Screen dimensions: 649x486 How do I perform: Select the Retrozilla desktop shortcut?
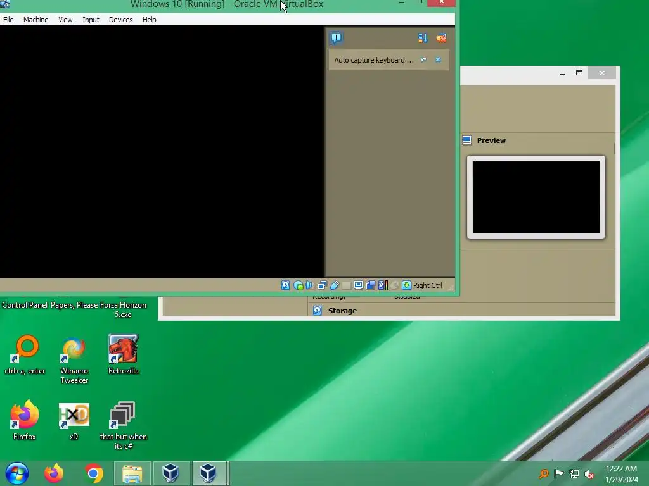[123, 354]
